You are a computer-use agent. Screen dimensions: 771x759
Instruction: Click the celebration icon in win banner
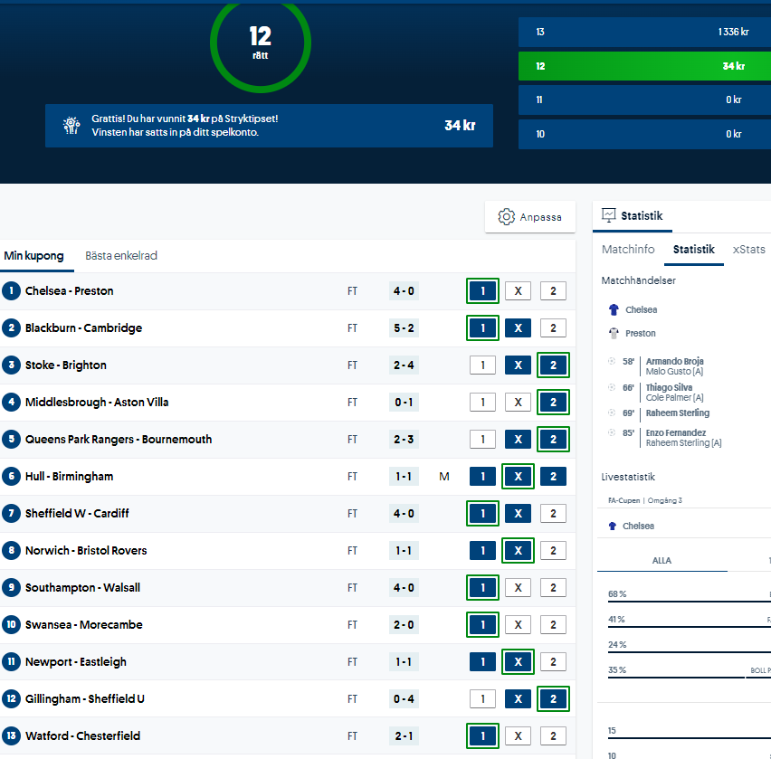71,126
